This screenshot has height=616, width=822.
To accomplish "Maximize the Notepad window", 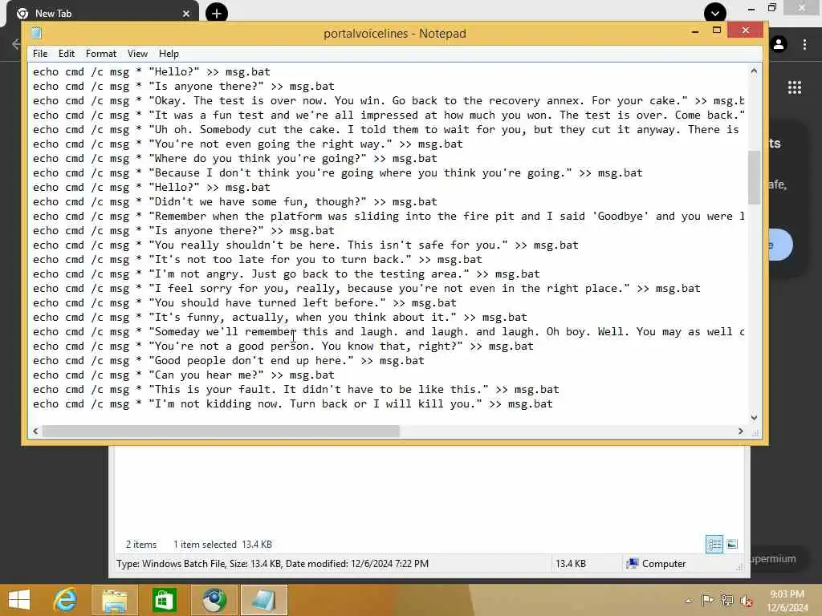I will (717, 30).
